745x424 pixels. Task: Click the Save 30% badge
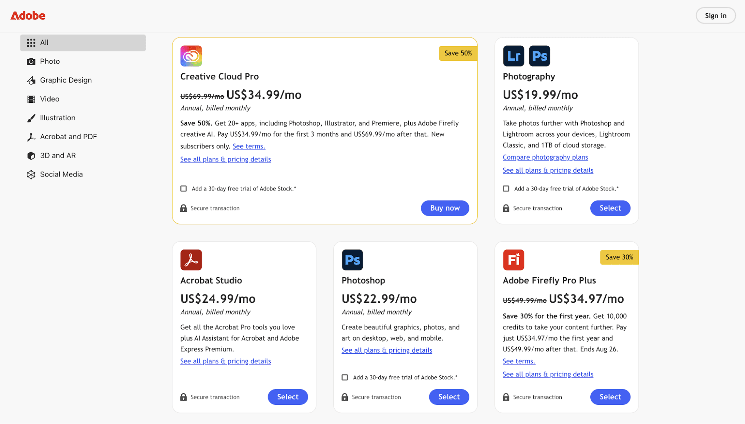[619, 257]
